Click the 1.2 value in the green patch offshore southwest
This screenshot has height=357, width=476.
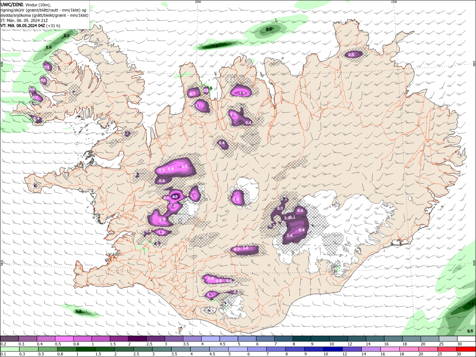point(78,311)
